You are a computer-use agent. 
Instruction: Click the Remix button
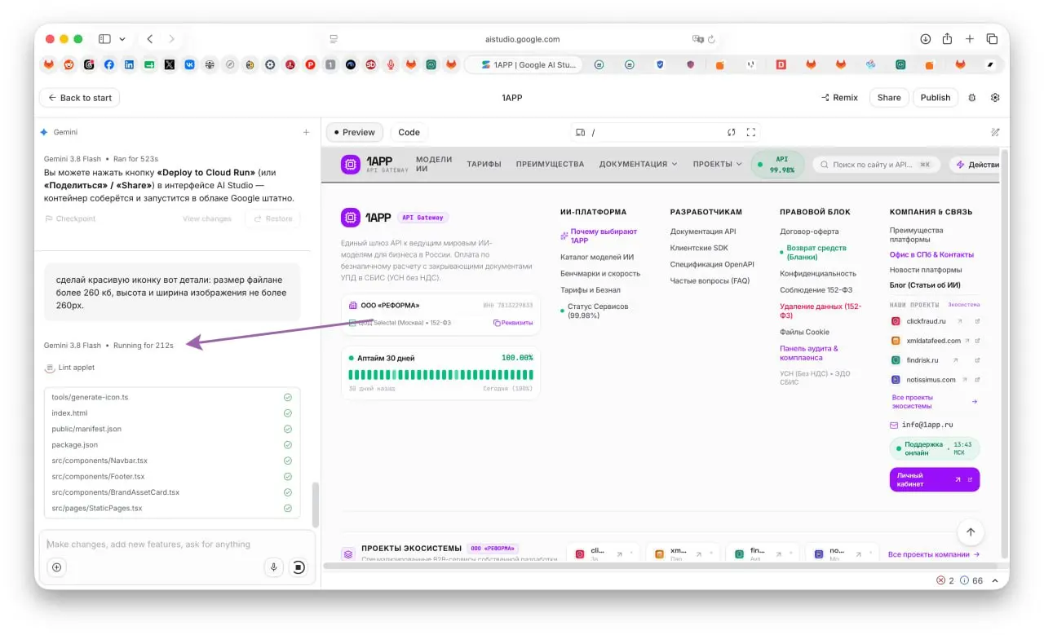[x=839, y=98]
